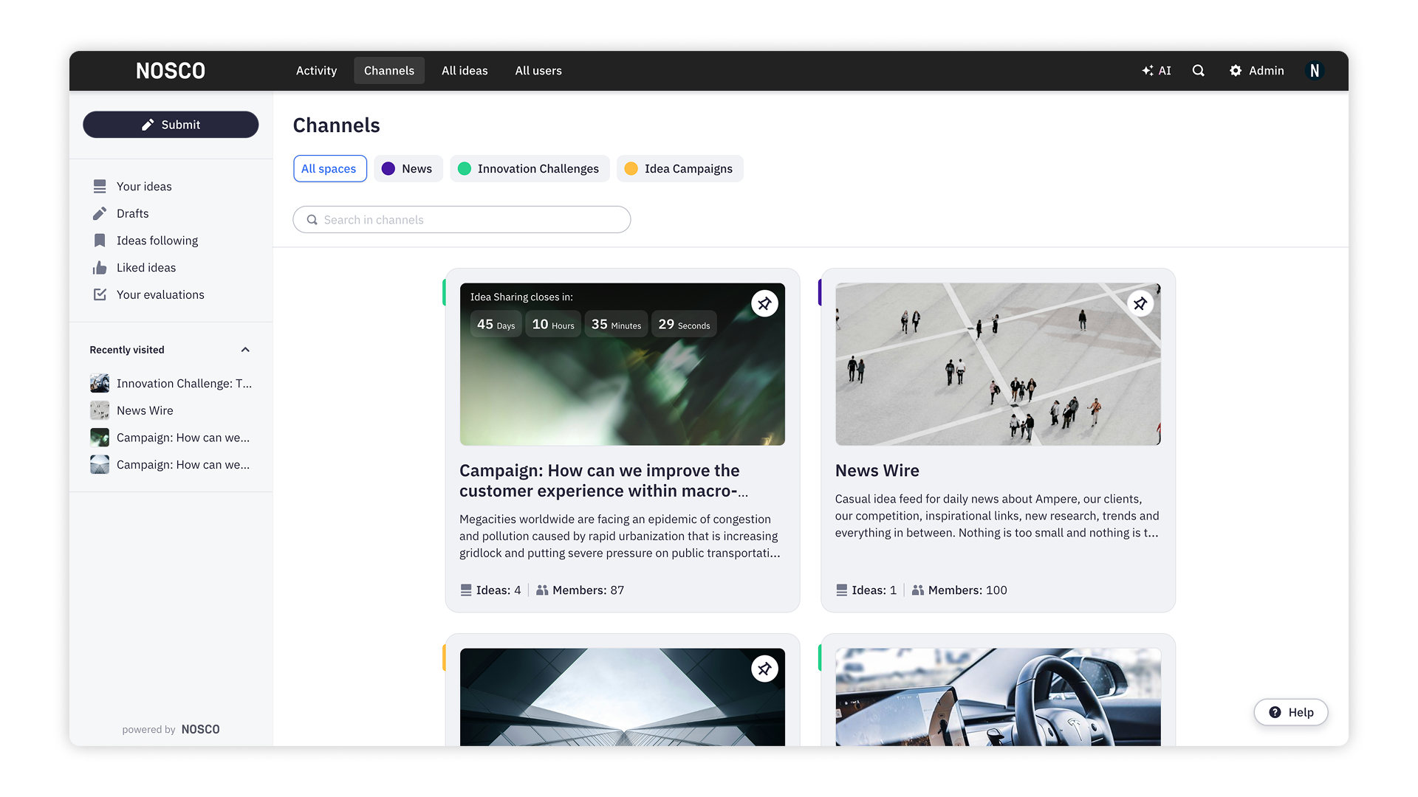The height and width of the screenshot is (797, 1418).
Task: Open the customer experience campaign title
Action: click(603, 480)
